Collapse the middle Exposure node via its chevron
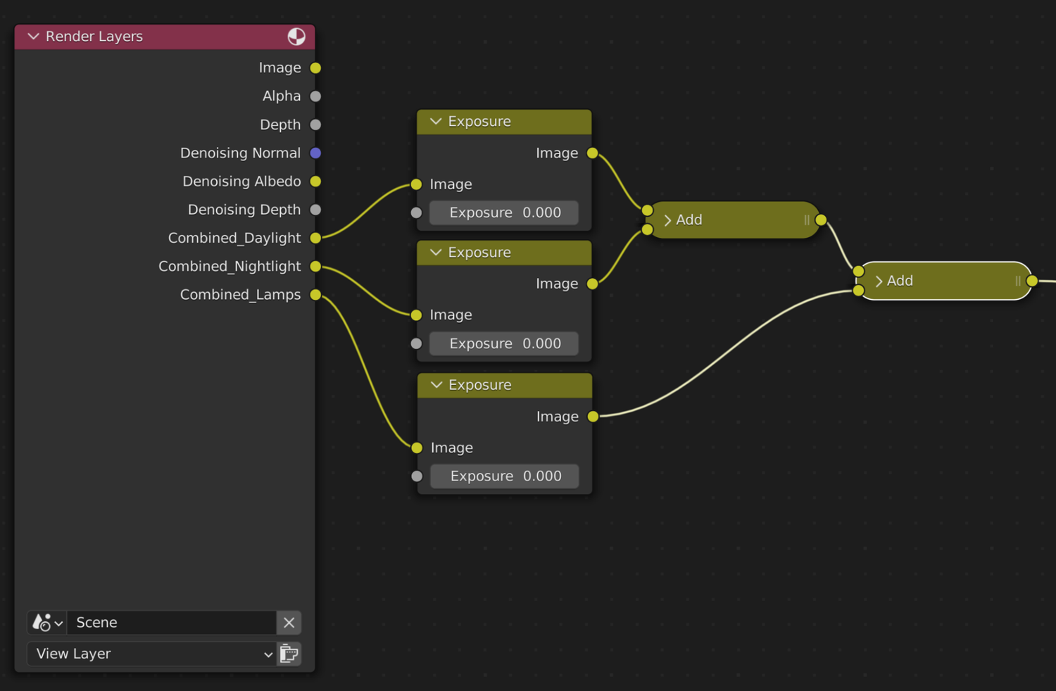Screen dimensions: 1056x691 click(x=435, y=252)
